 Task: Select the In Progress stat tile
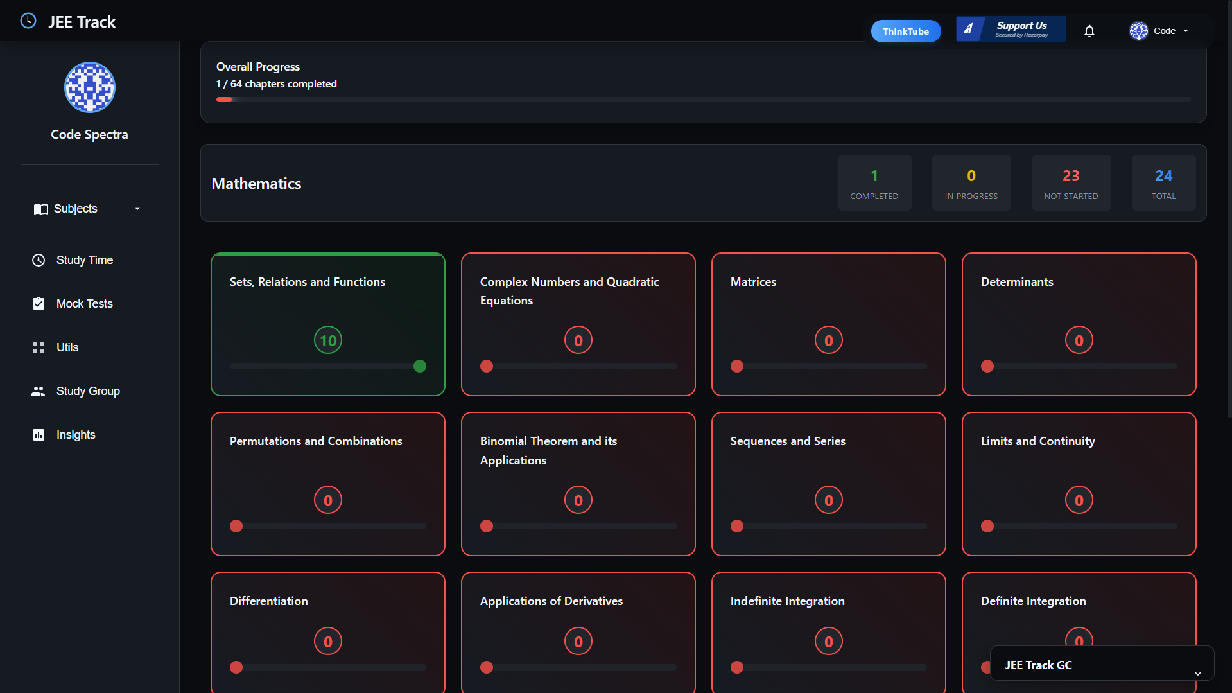click(971, 182)
